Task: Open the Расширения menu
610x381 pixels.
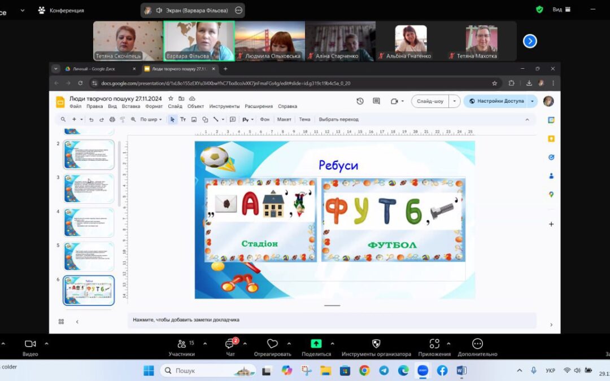Action: (258, 106)
